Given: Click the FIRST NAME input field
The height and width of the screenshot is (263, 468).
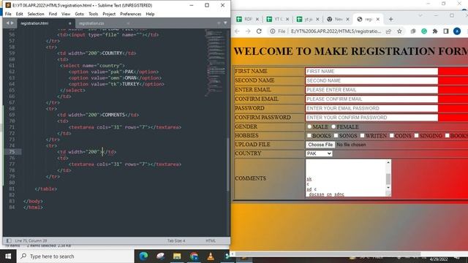Looking at the screenshot, I should click(371, 72).
